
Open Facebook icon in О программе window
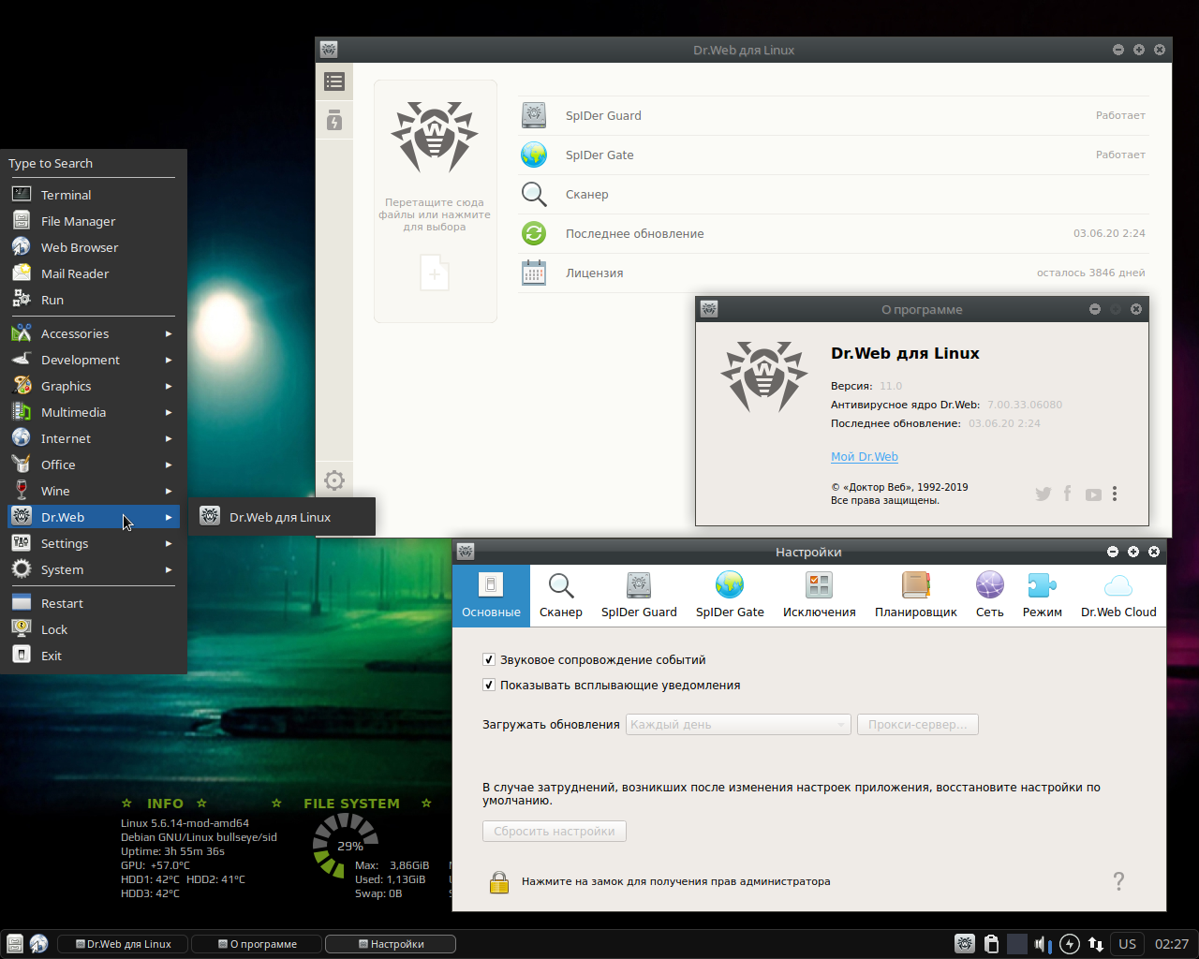[x=1068, y=494]
